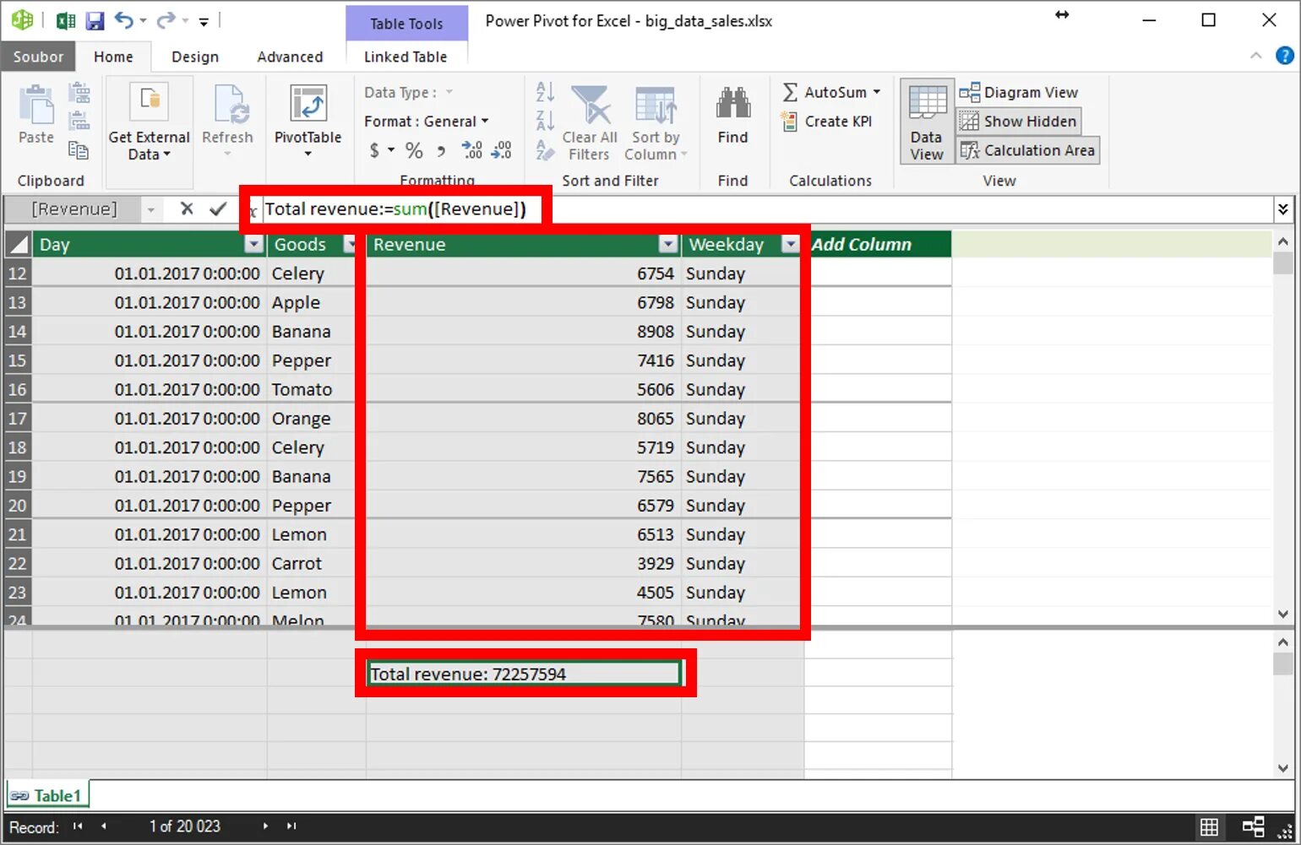Open the Format: General dropdown

(x=427, y=122)
